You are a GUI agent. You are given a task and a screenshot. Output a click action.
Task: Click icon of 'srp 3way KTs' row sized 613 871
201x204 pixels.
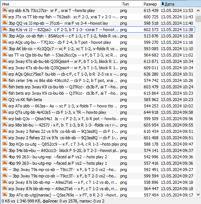pos(5,61)
